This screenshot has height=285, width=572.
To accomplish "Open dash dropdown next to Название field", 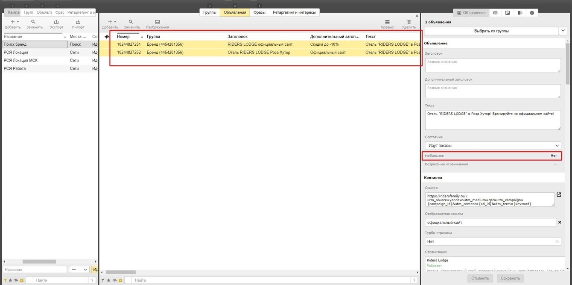I will click(79, 270).
